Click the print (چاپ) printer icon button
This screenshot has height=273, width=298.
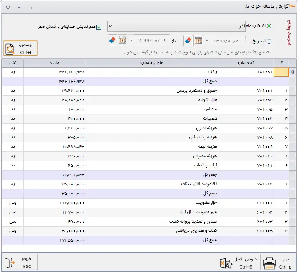[x=278, y=262]
